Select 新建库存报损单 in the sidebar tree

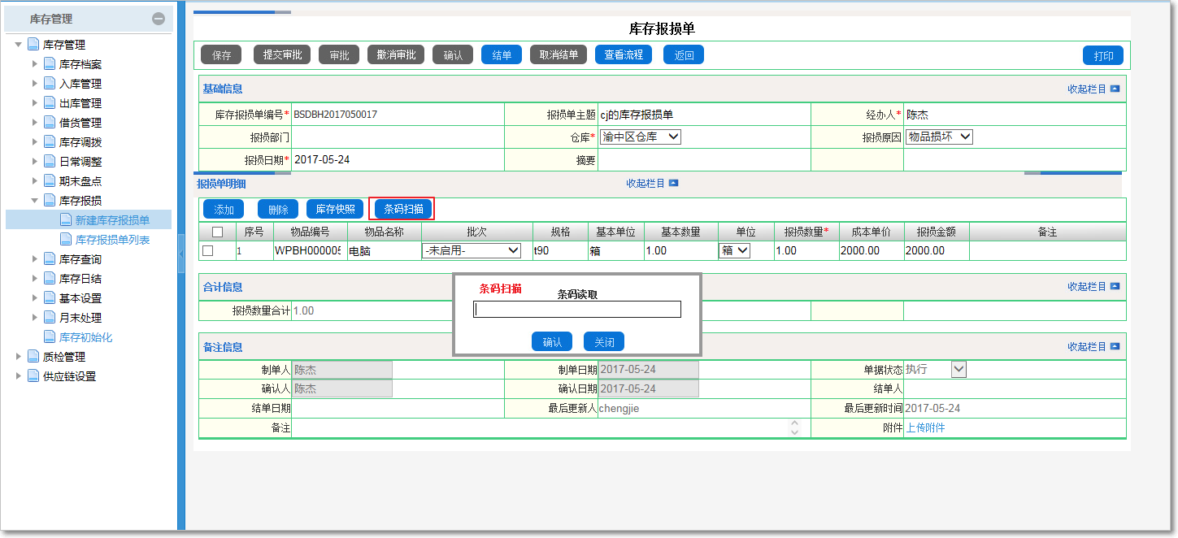[x=112, y=220]
